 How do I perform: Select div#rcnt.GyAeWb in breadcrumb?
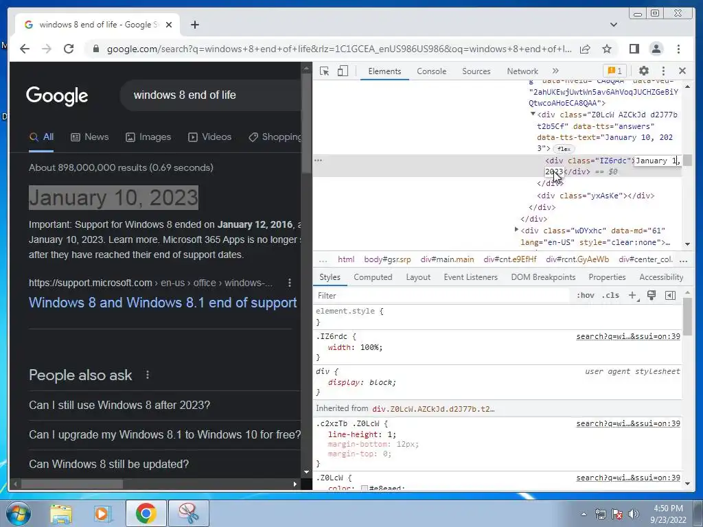click(x=577, y=259)
